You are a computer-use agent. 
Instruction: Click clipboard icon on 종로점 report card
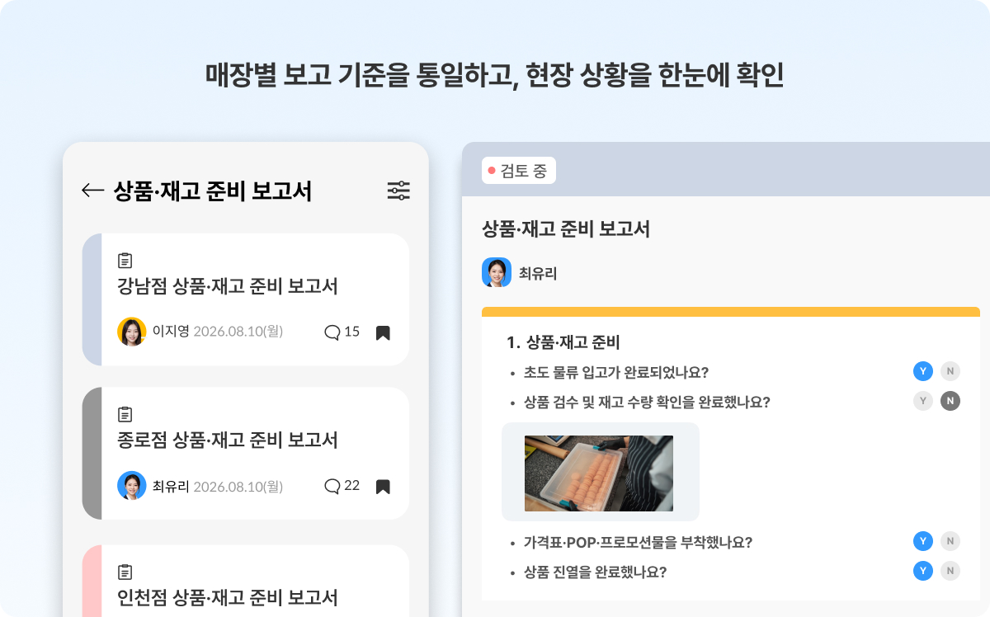coord(125,414)
